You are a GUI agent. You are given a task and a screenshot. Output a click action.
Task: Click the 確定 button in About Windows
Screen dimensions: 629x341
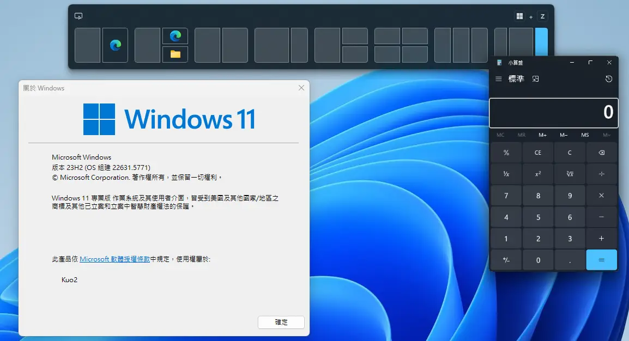coord(281,322)
